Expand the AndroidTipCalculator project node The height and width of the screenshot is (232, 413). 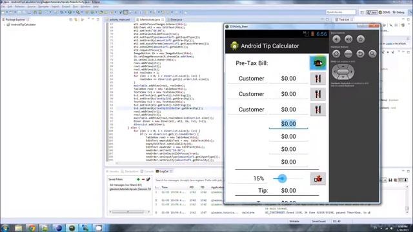tap(5, 24)
